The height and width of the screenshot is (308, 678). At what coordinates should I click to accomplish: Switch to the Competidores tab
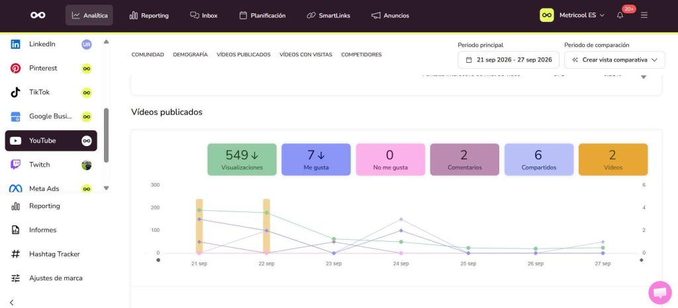(x=362, y=55)
